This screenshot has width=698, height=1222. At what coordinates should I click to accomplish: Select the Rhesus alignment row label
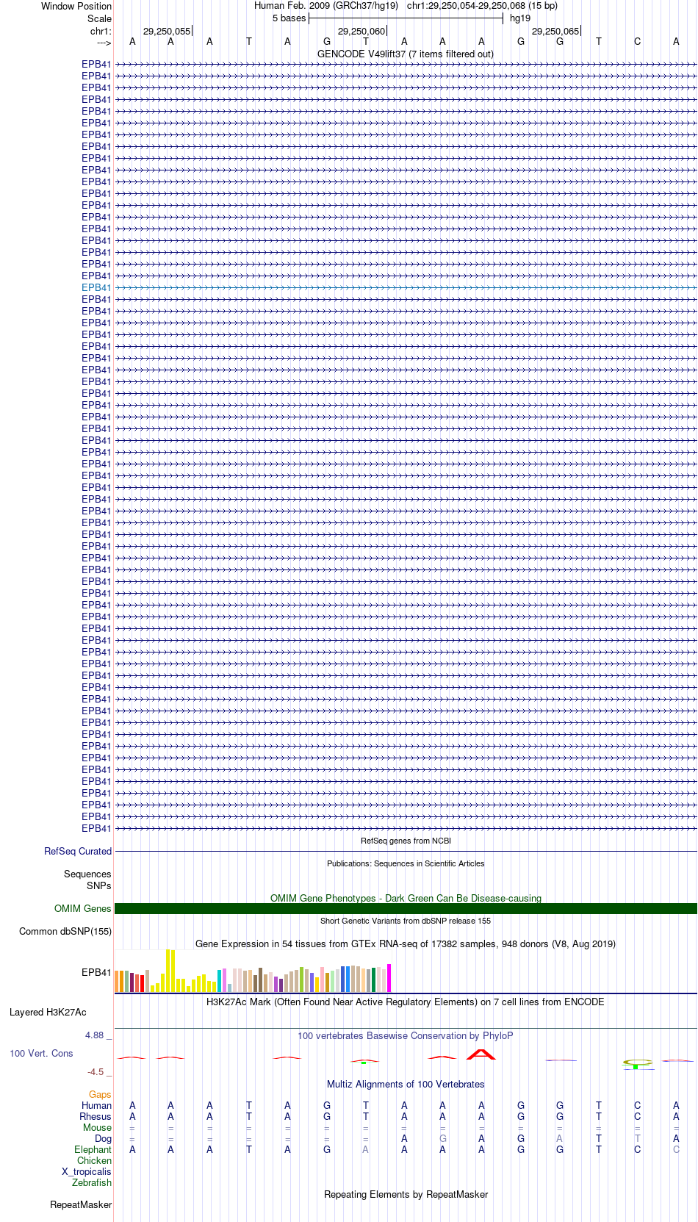tap(96, 1116)
